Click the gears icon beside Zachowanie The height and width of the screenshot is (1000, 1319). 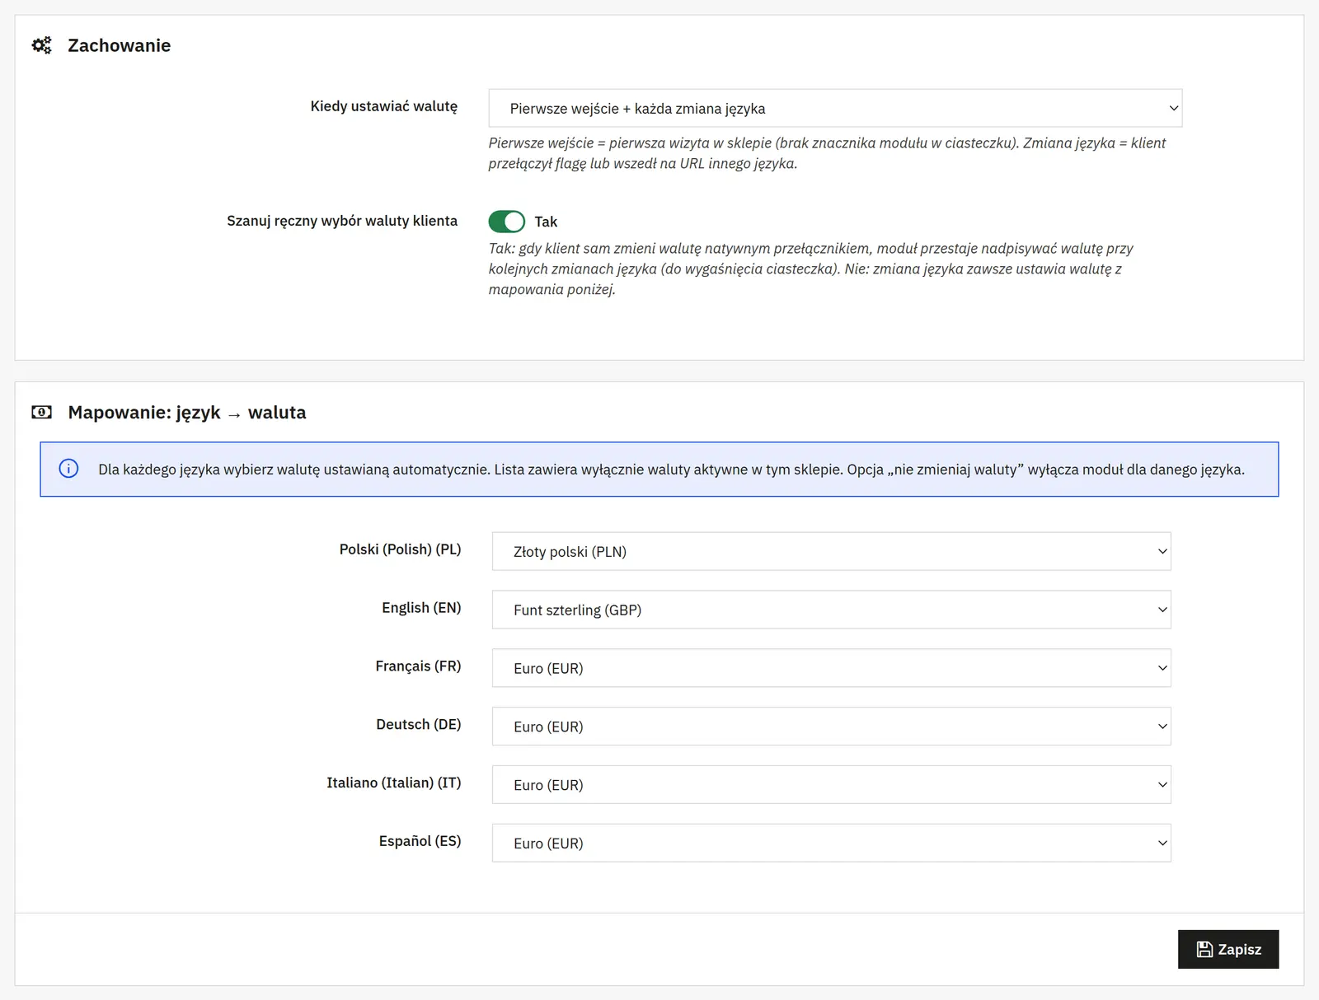[41, 45]
